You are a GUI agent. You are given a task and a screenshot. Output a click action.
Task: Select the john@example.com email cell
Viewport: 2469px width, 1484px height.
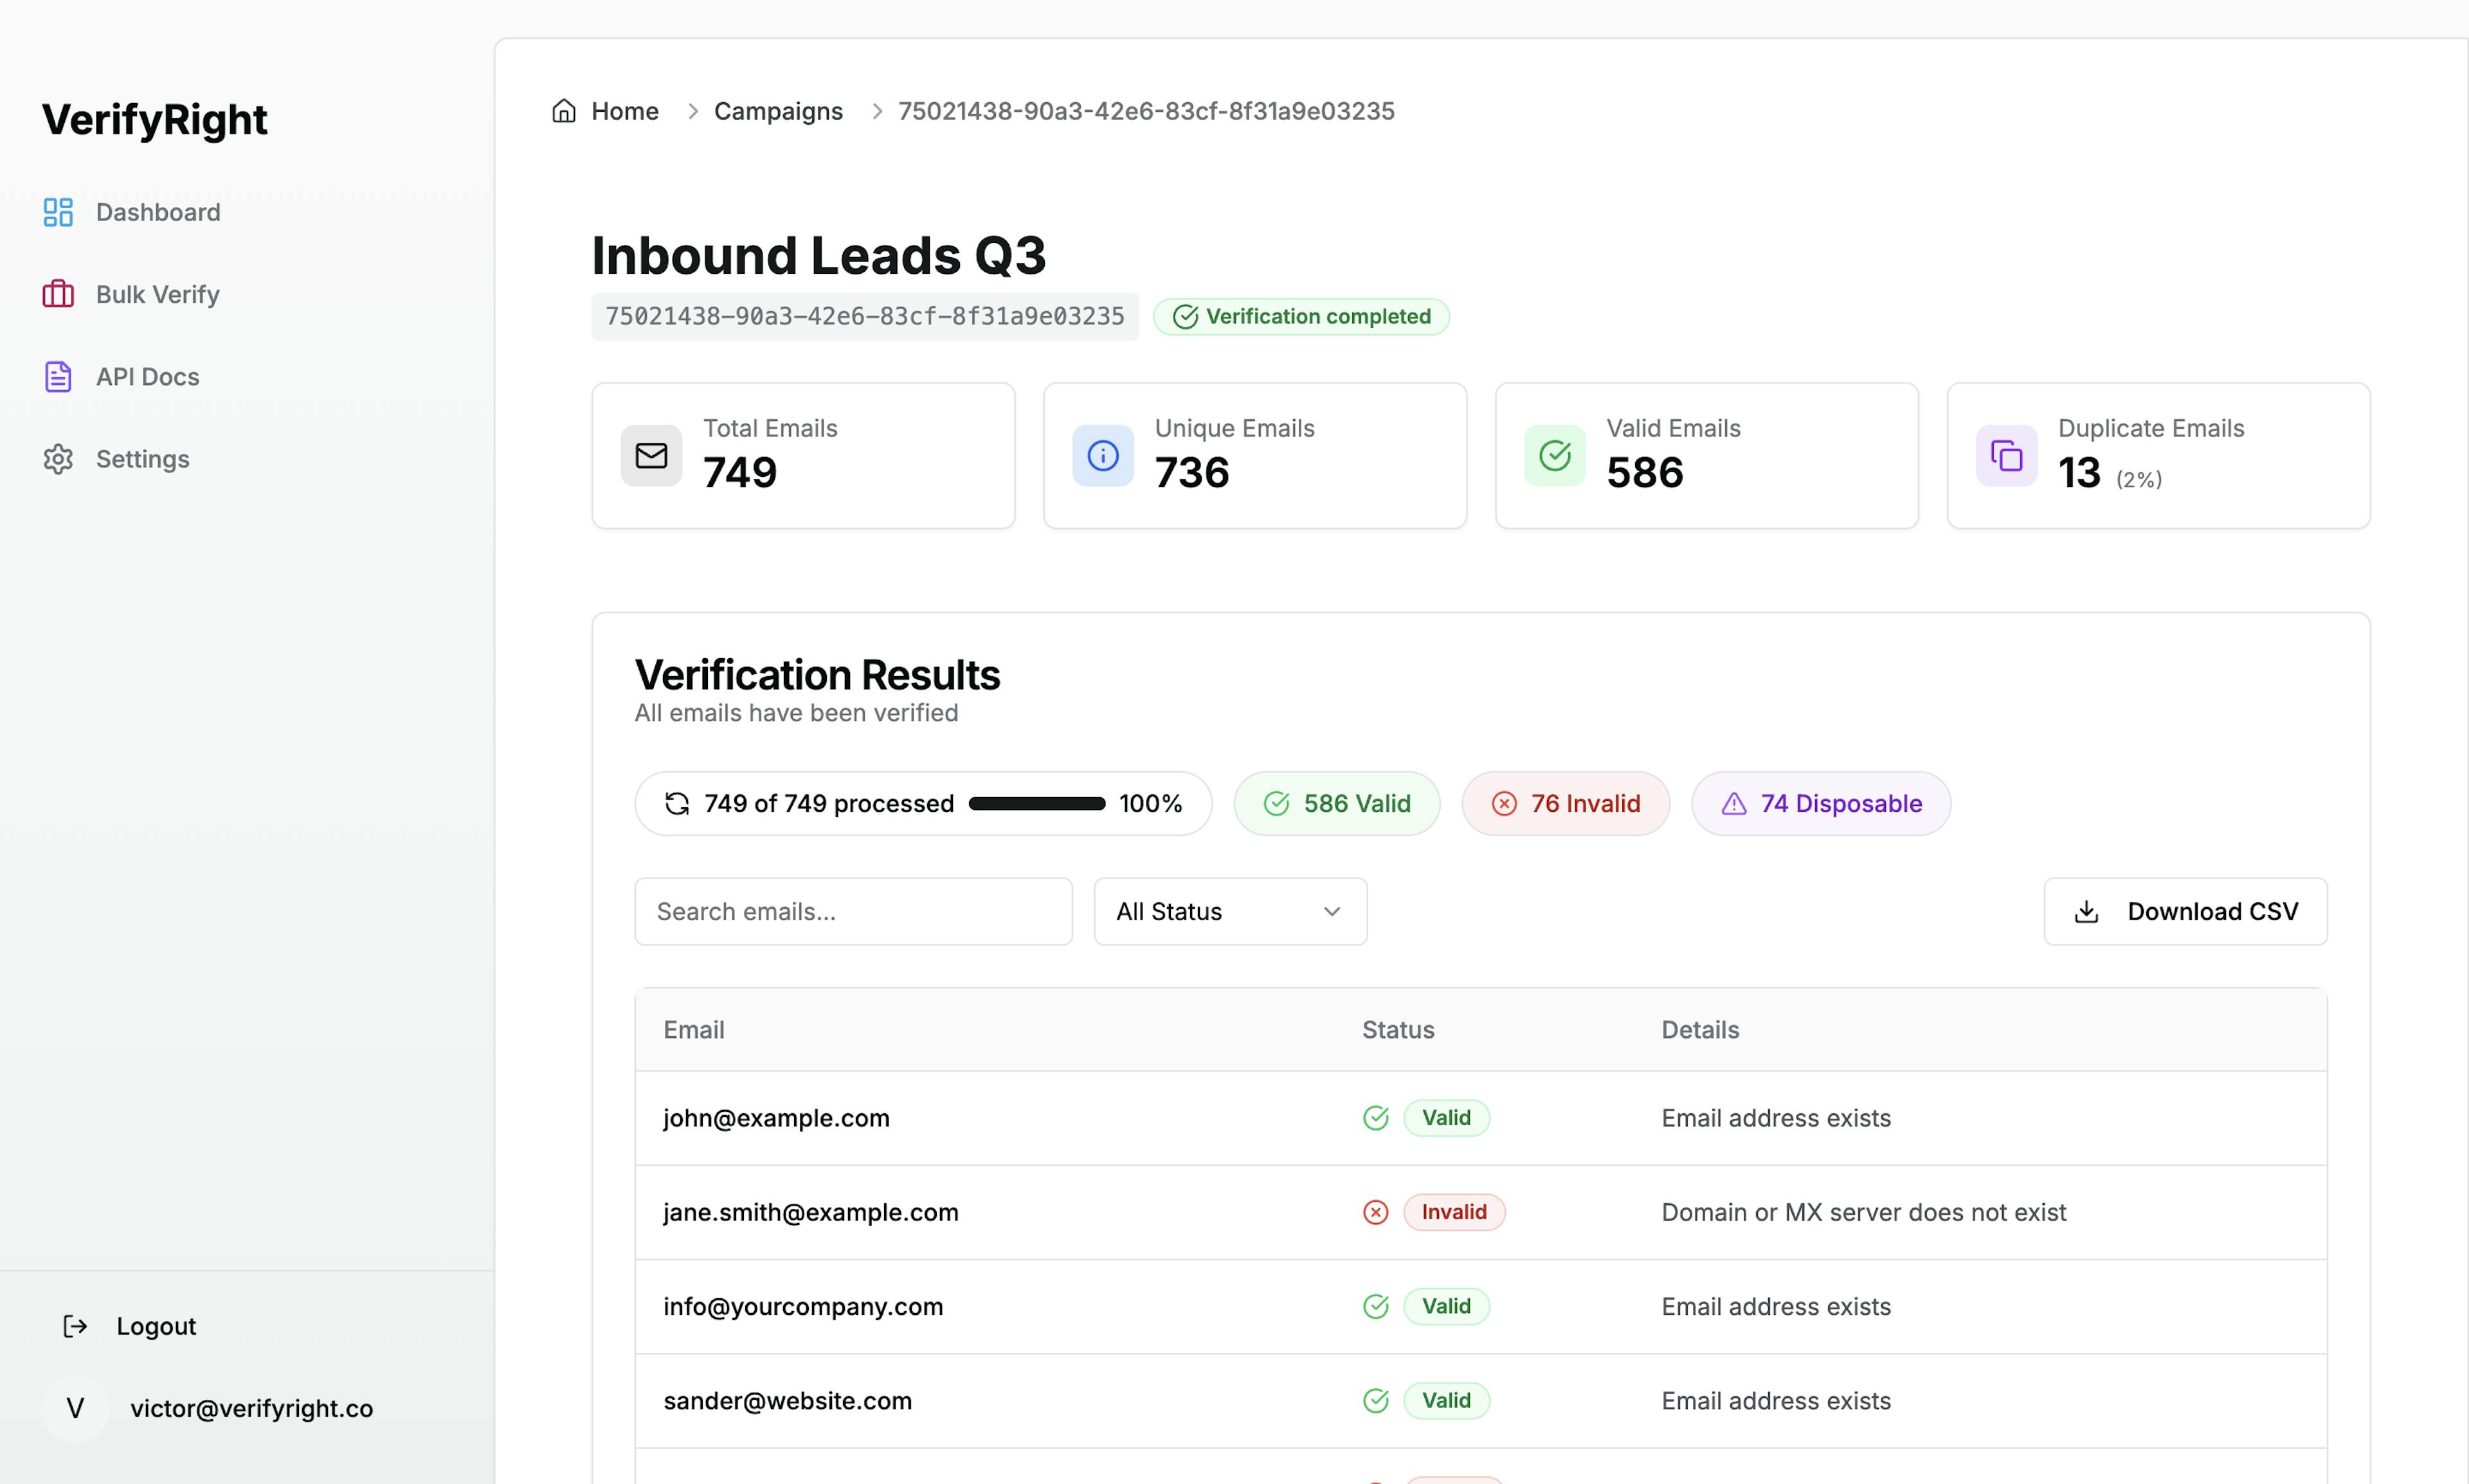click(776, 1118)
